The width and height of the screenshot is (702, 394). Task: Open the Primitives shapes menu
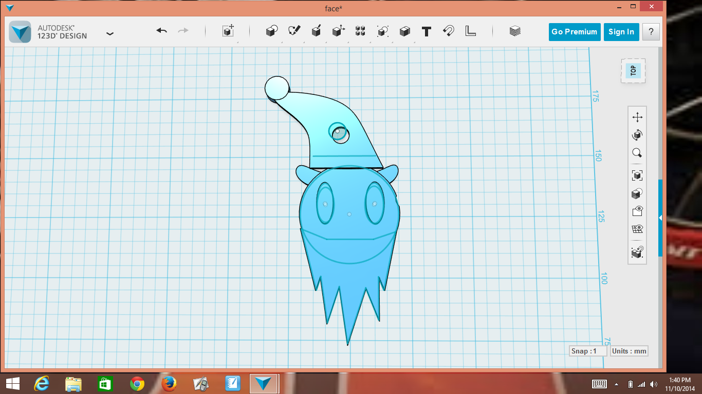[x=272, y=31]
